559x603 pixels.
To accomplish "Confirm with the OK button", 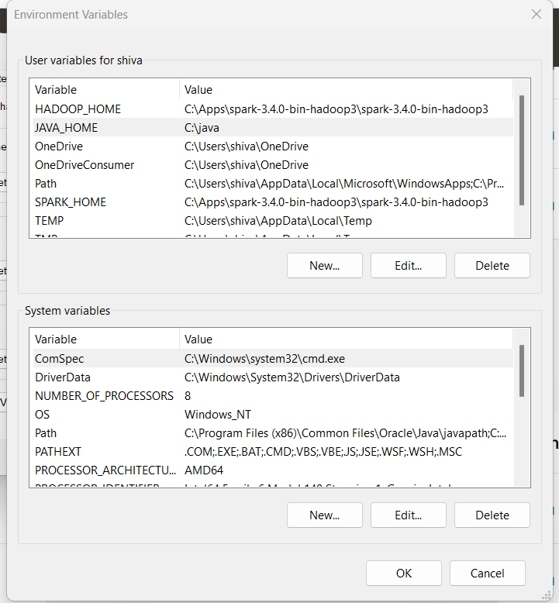I will (404, 573).
